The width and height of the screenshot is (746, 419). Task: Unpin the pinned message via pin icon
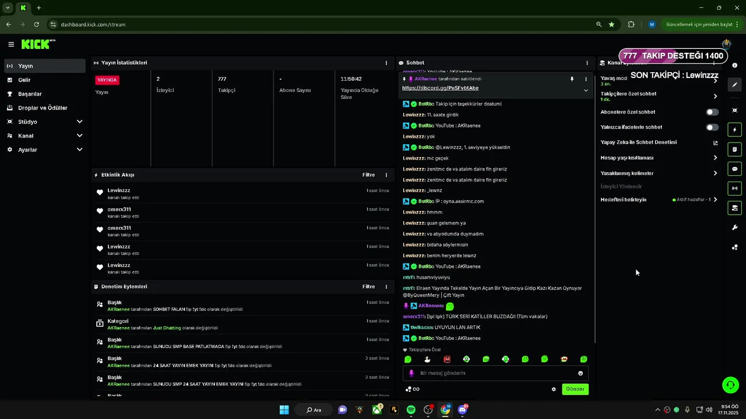pyautogui.click(x=572, y=79)
